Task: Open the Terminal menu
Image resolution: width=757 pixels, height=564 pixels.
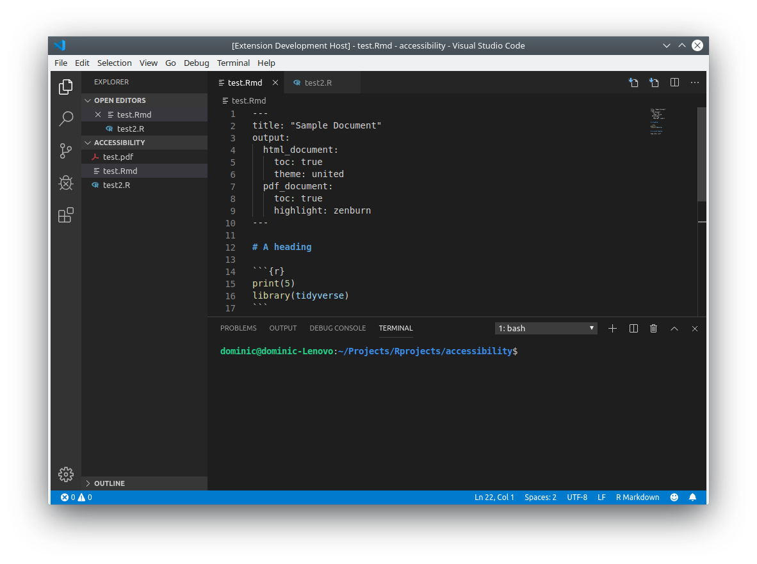Action: [x=233, y=63]
